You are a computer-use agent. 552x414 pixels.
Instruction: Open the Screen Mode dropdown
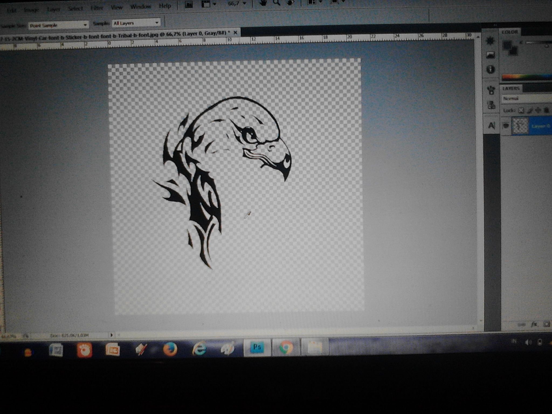pos(337,2)
